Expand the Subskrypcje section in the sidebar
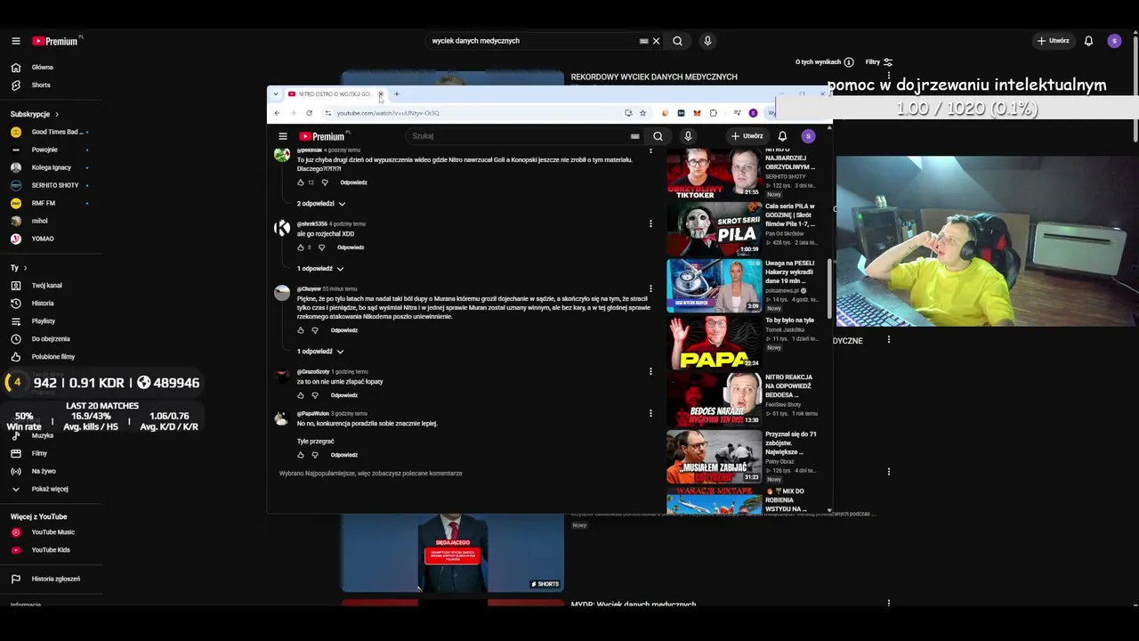This screenshot has height=641, width=1139. tap(34, 114)
